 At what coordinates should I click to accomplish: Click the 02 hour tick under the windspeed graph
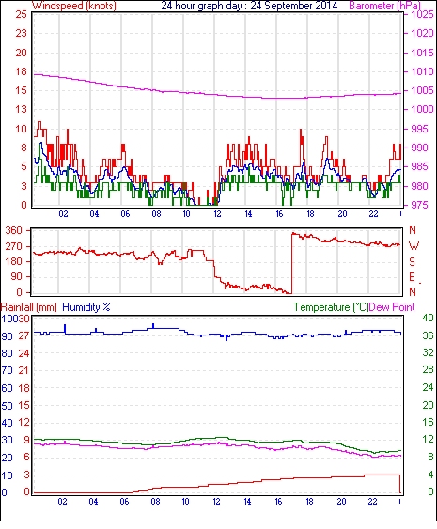tap(63, 214)
